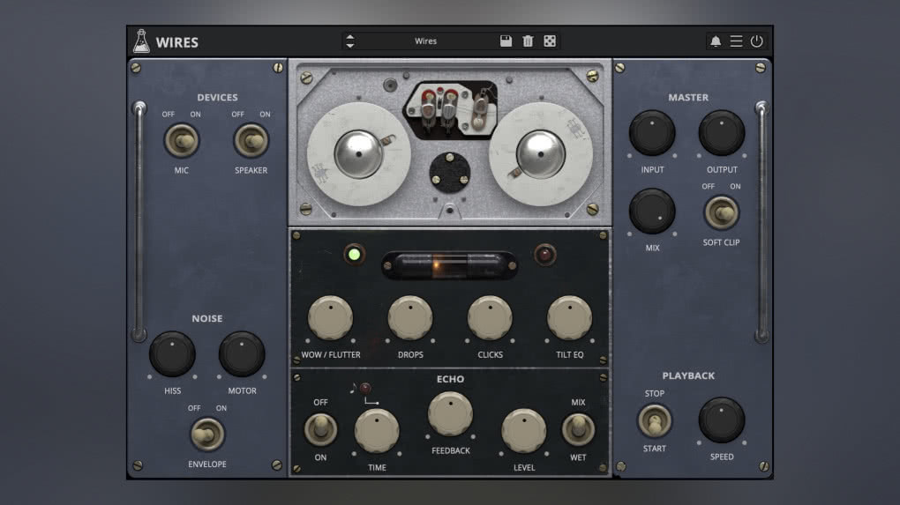This screenshot has width=900, height=505.
Task: Step presets with up/down arrows
Action: pos(349,41)
